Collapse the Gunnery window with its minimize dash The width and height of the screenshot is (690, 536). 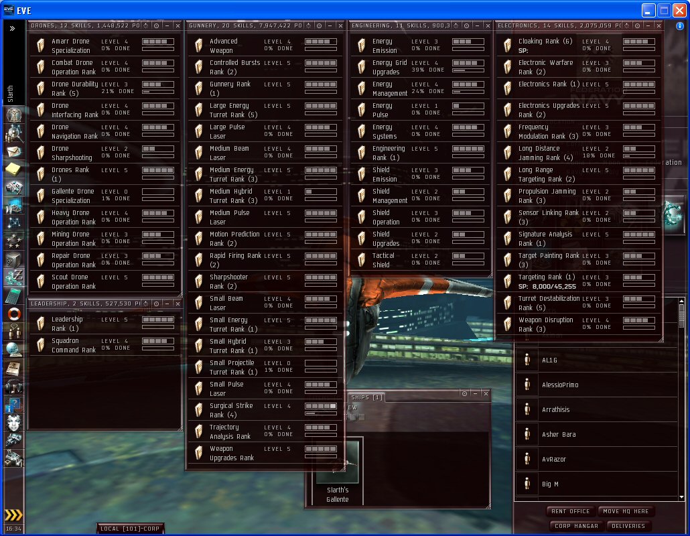[x=330, y=26]
